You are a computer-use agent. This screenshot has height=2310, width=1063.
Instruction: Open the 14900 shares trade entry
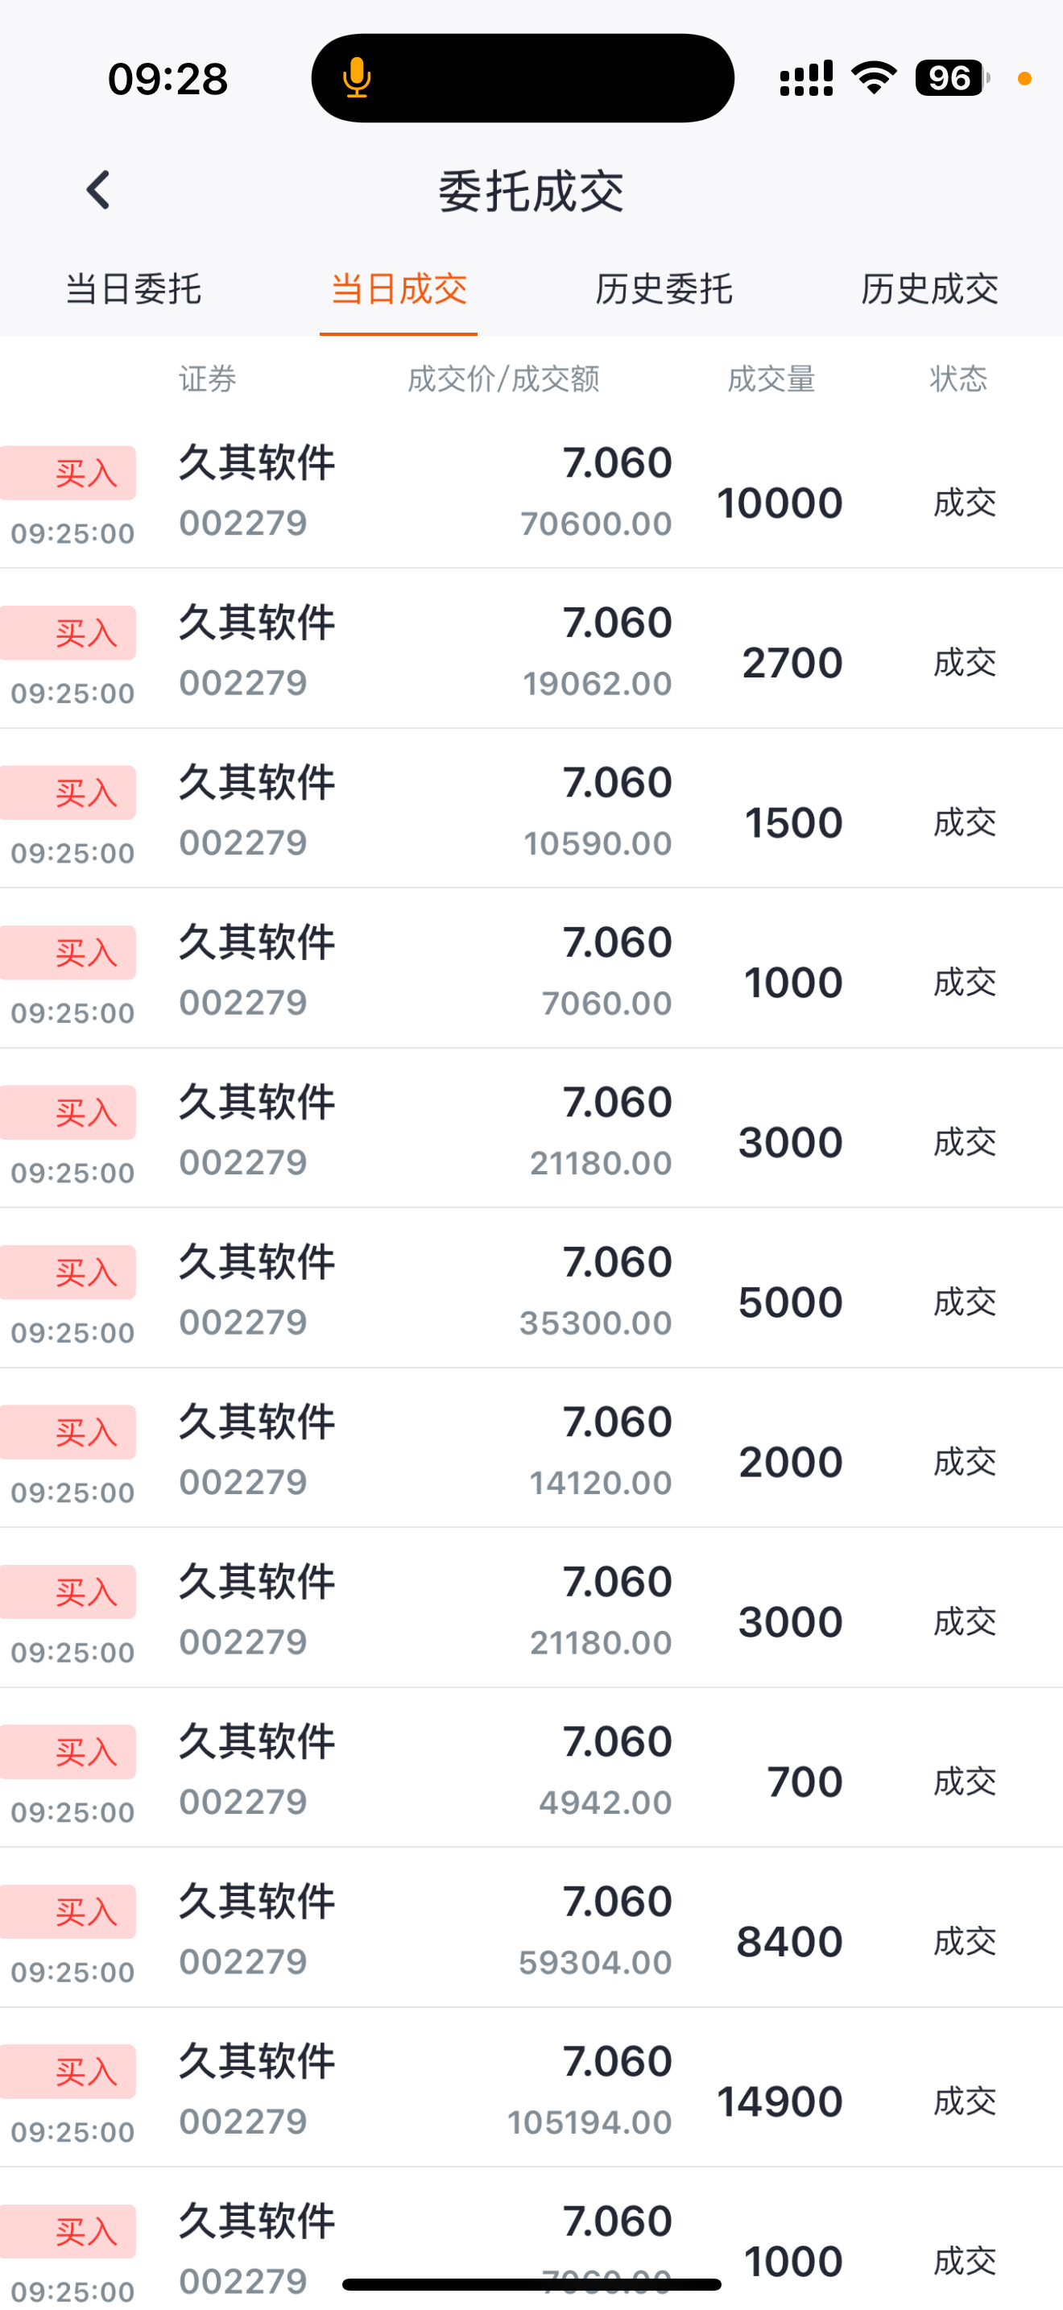531,2089
